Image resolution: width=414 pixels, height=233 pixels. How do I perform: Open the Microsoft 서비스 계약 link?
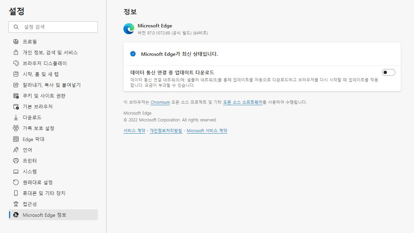click(207, 131)
